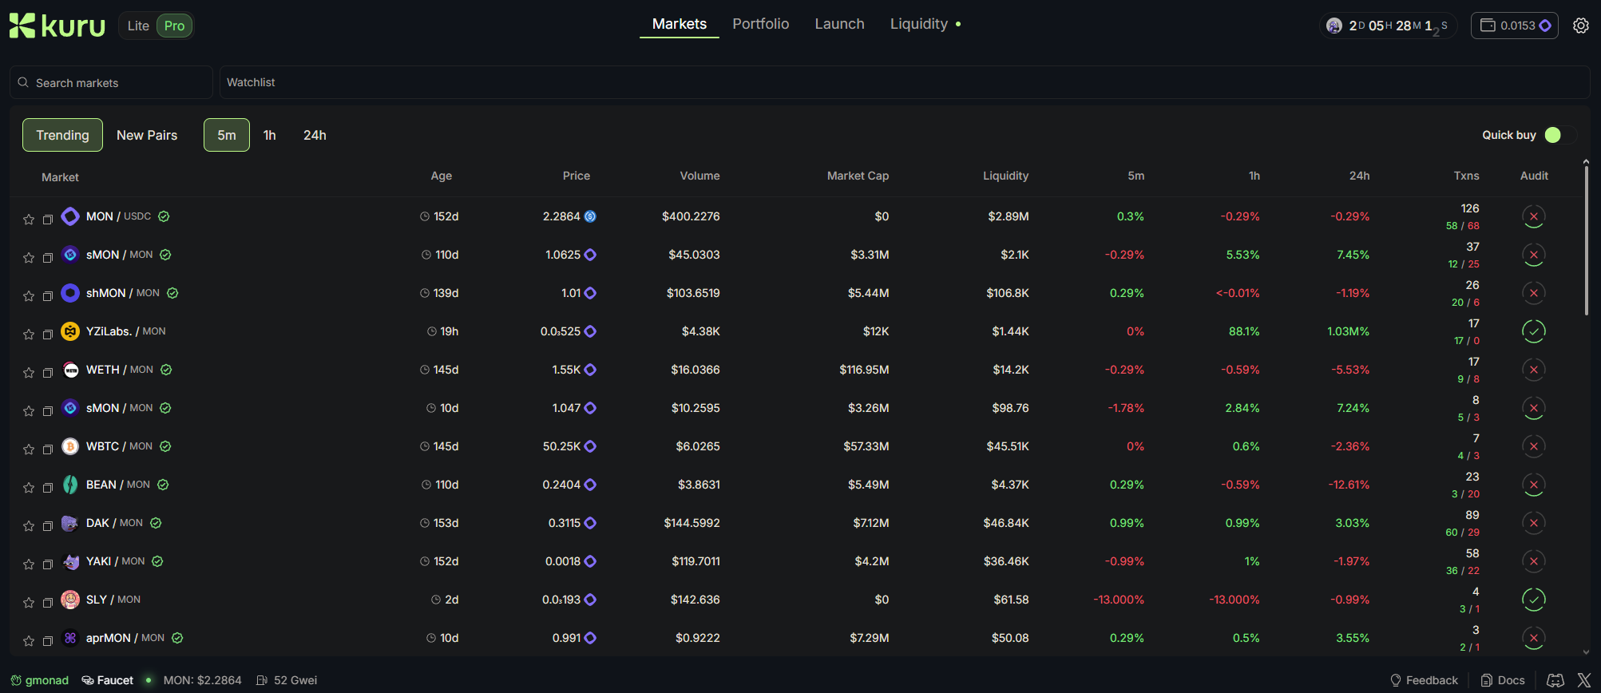Open the Launch tab

839,24
